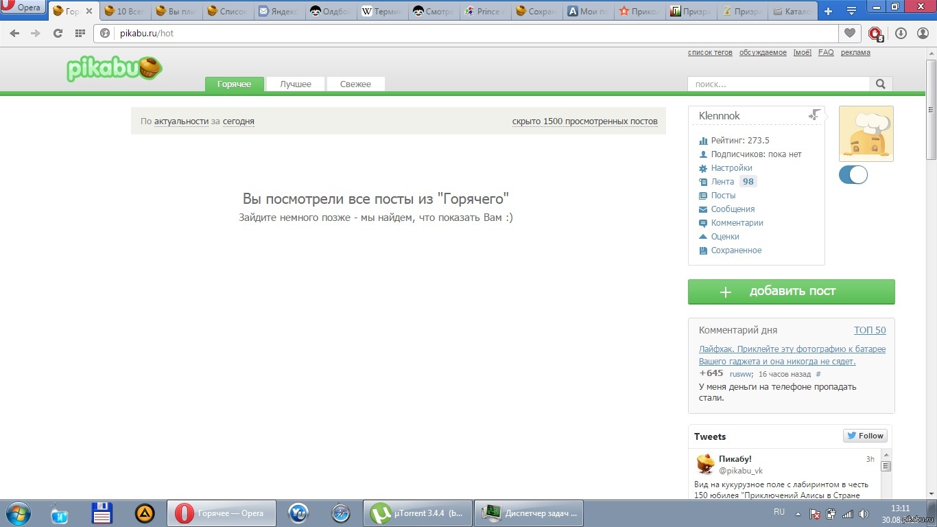The height and width of the screenshot is (527, 937).
Task: Expand the Opera tab list menu arrow
Action: (851, 11)
